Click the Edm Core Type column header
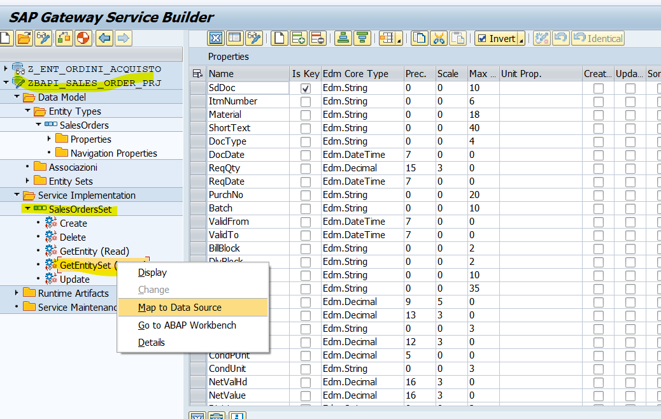This screenshot has width=661, height=419. 362,74
